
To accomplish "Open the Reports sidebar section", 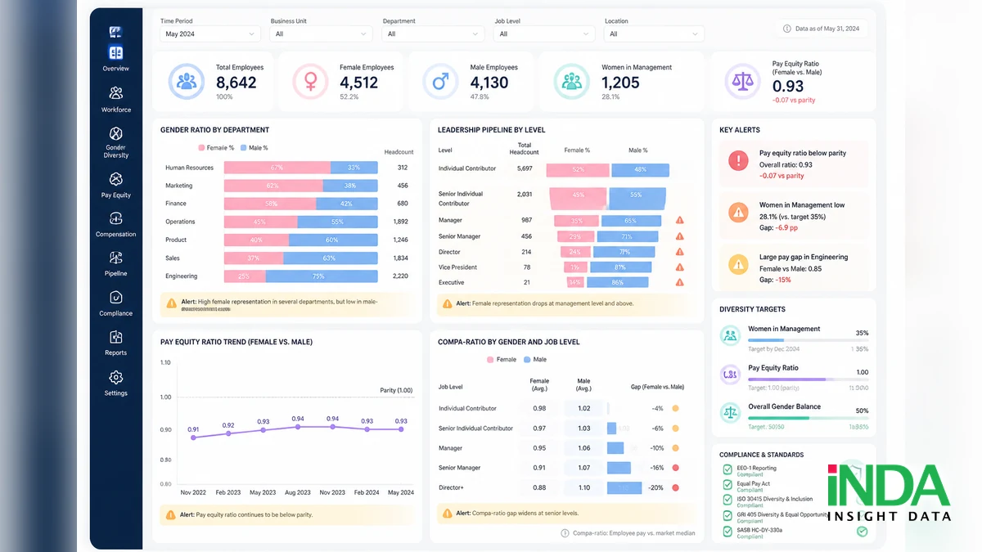I will [115, 343].
